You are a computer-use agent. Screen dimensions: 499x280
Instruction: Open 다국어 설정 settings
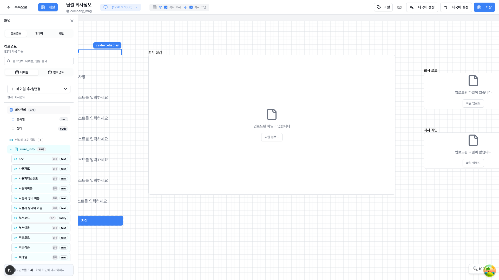456,7
